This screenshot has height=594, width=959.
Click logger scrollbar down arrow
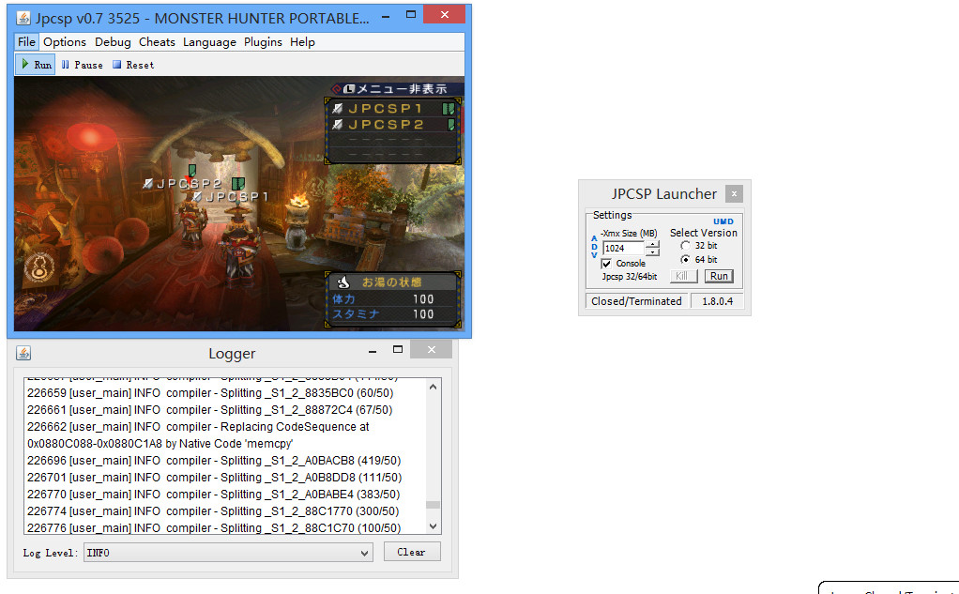point(433,526)
